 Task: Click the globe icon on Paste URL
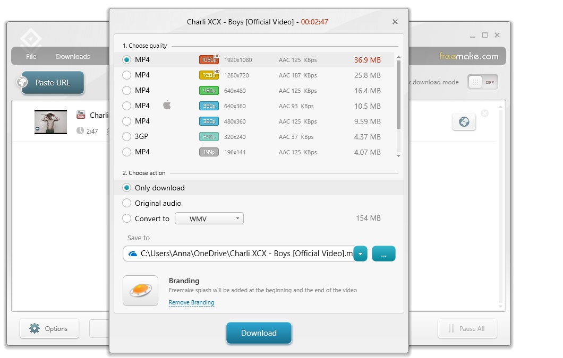[x=22, y=82]
